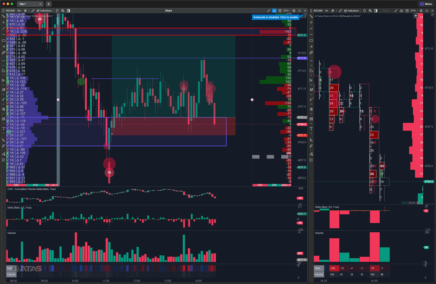Select the ruler measurement tool in left chart
Viewport: 436px width, 284px height.
click(3, 53)
